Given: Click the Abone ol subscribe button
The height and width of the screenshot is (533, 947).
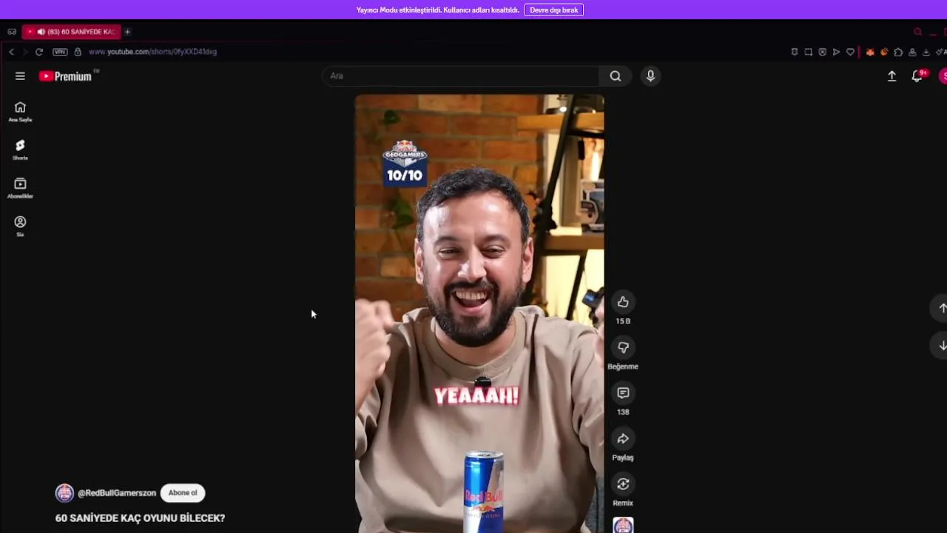Looking at the screenshot, I should pyautogui.click(x=183, y=493).
